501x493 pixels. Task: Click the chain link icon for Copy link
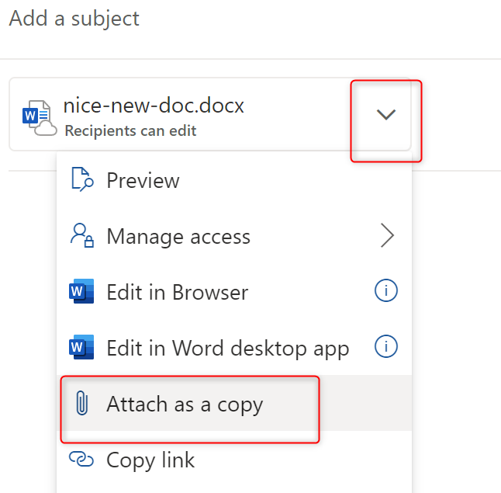tap(81, 460)
